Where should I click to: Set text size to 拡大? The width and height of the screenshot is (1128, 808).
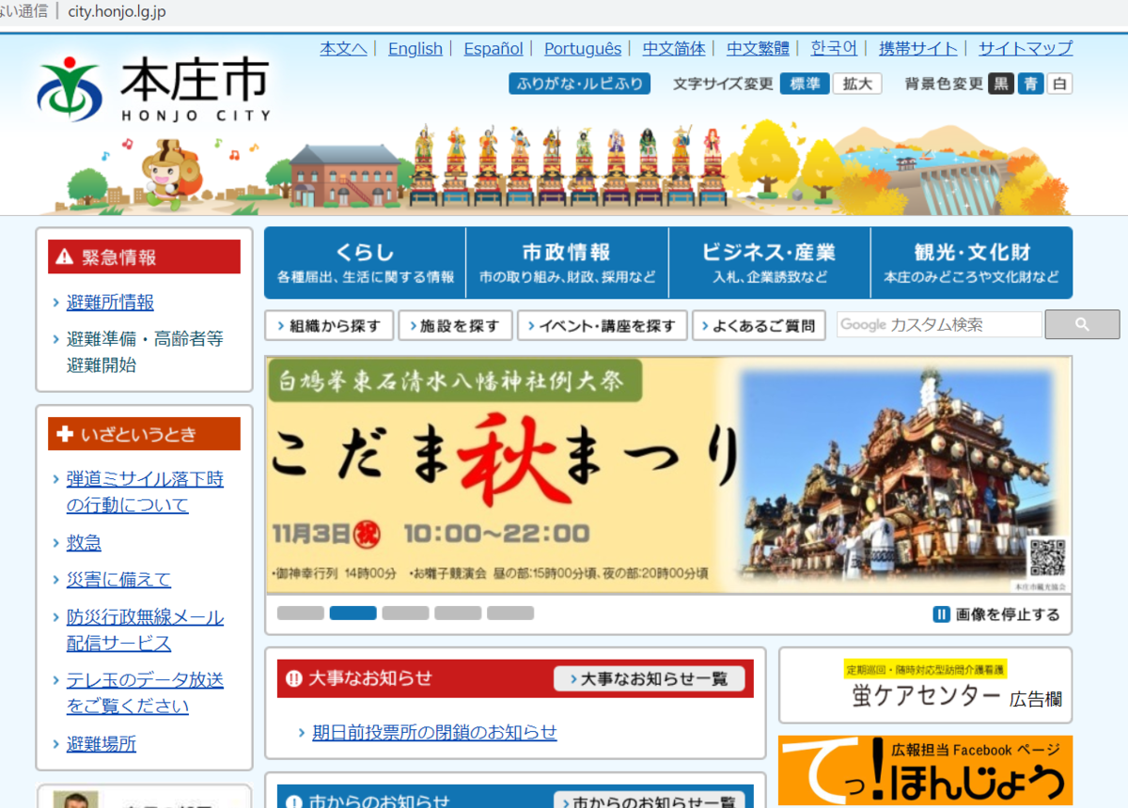[856, 84]
